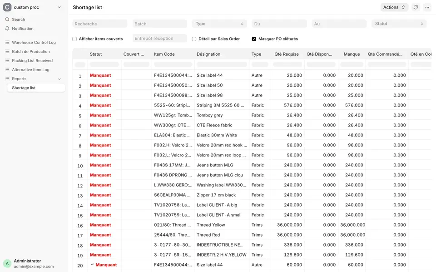
Task: Click Jeans button MLG clou cell
Action: (220, 175)
